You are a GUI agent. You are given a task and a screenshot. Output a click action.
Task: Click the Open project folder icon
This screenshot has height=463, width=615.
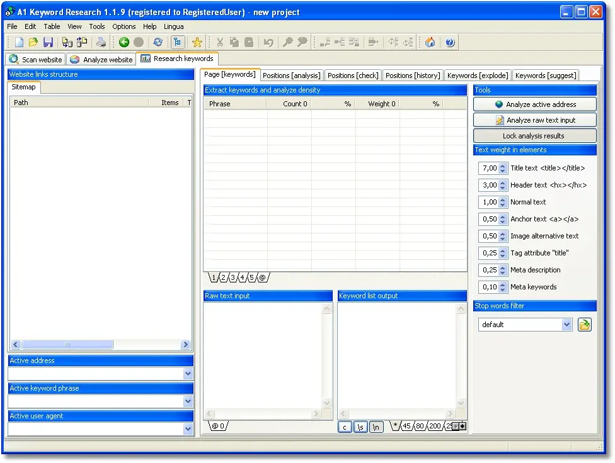[33, 42]
